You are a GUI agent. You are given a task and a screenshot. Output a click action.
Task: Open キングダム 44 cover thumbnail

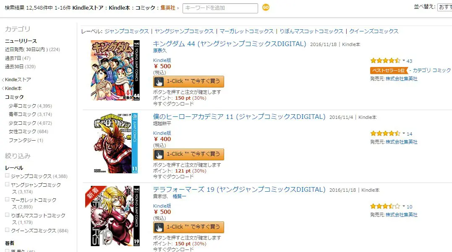115,70
